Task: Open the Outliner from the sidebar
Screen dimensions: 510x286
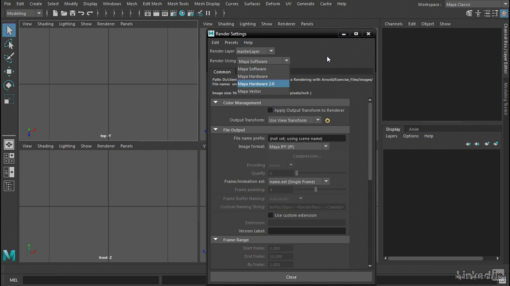Action: 9,186
